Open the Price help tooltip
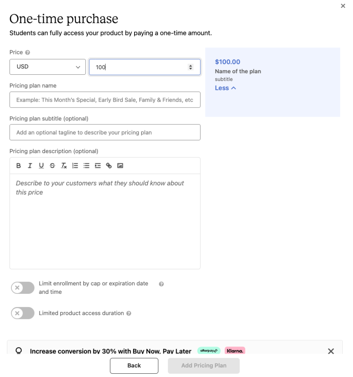Image resolution: width=353 pixels, height=377 pixels. 28,52
